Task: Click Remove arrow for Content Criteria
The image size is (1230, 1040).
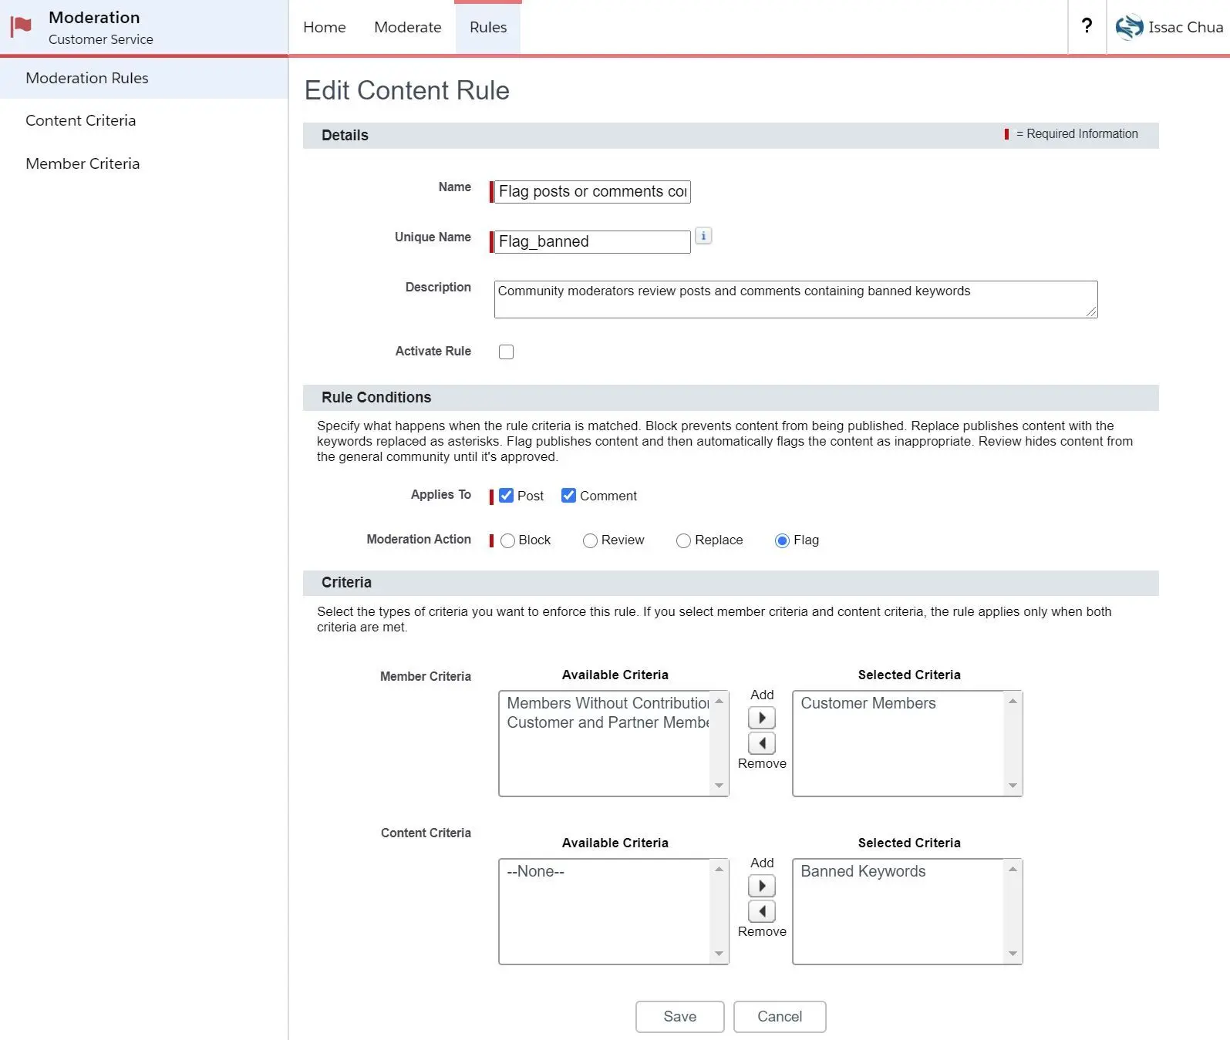Action: tap(762, 911)
